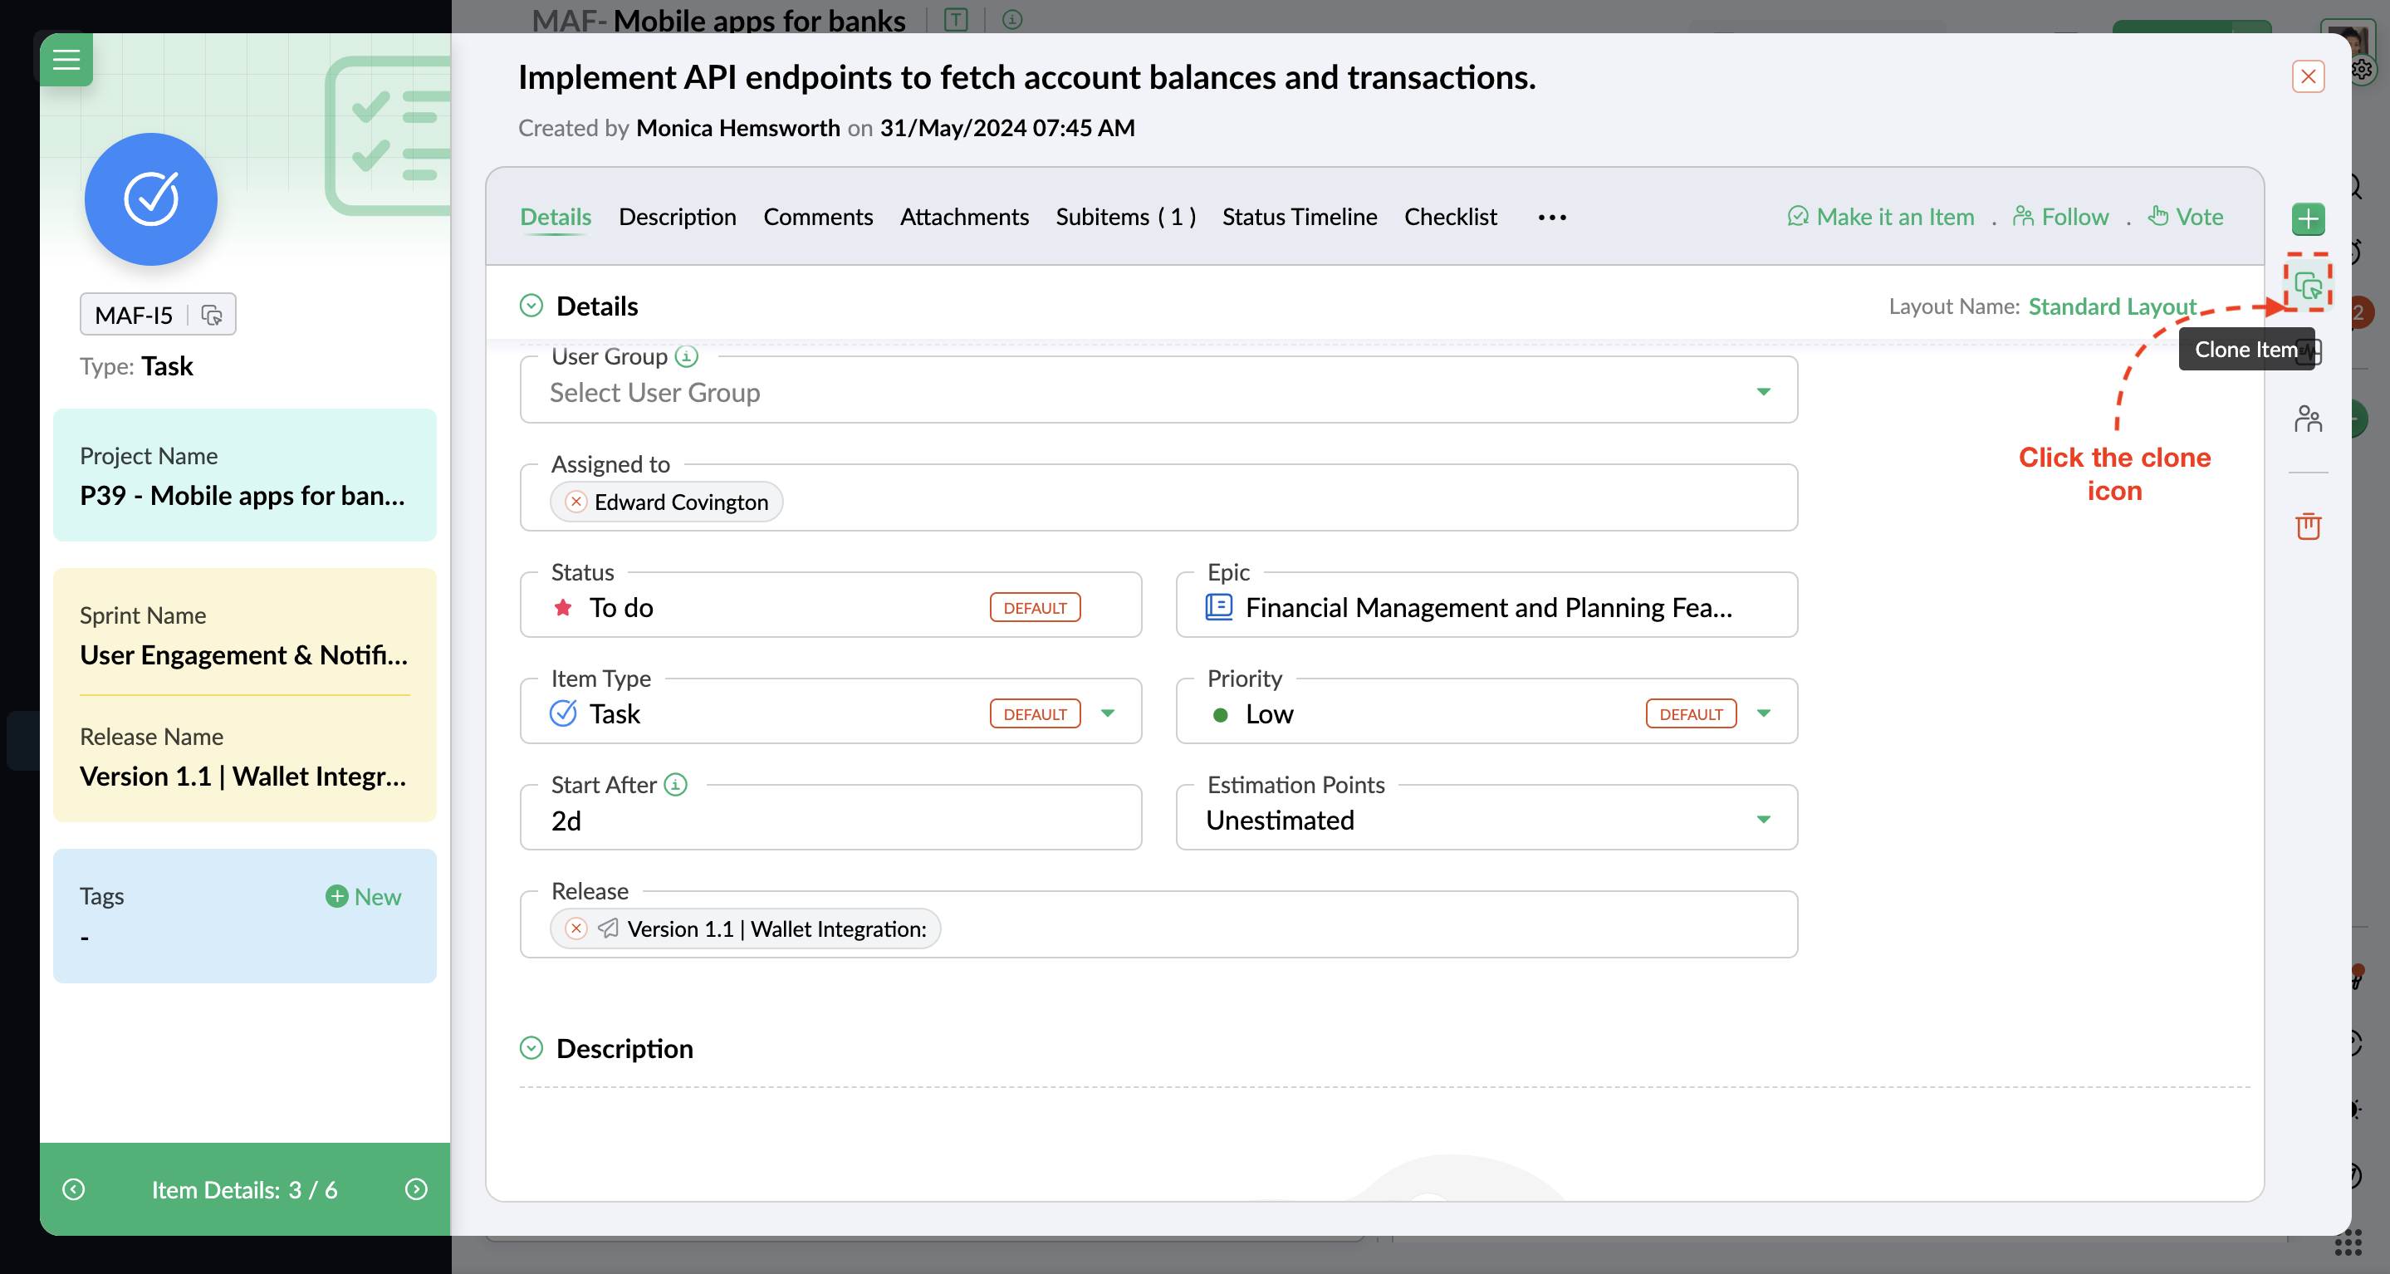
Task: Close the item details dialog
Action: point(2308,76)
